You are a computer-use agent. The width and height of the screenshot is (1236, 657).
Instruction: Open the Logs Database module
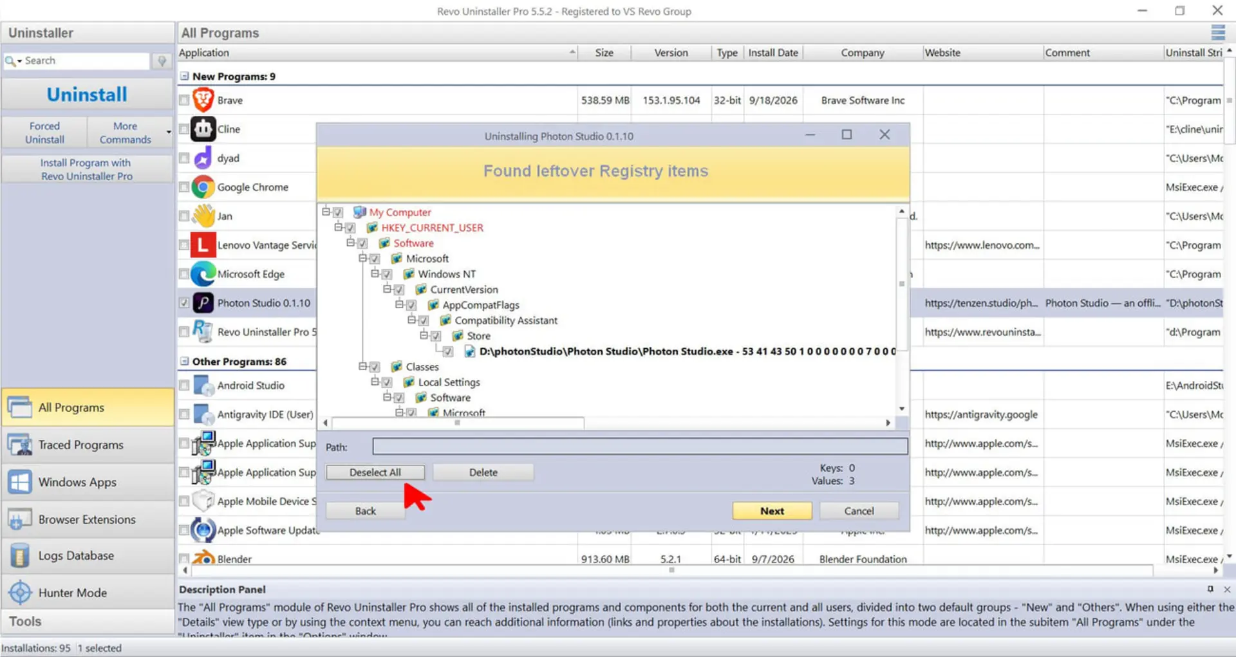point(88,555)
